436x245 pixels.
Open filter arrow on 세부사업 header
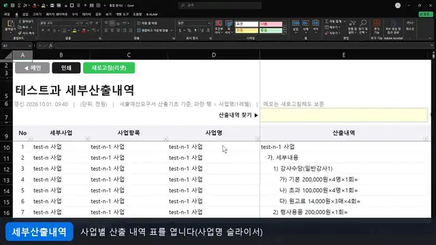88,139
